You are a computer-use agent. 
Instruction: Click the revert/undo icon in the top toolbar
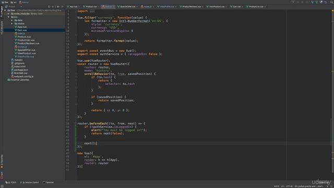coord(326,2)
